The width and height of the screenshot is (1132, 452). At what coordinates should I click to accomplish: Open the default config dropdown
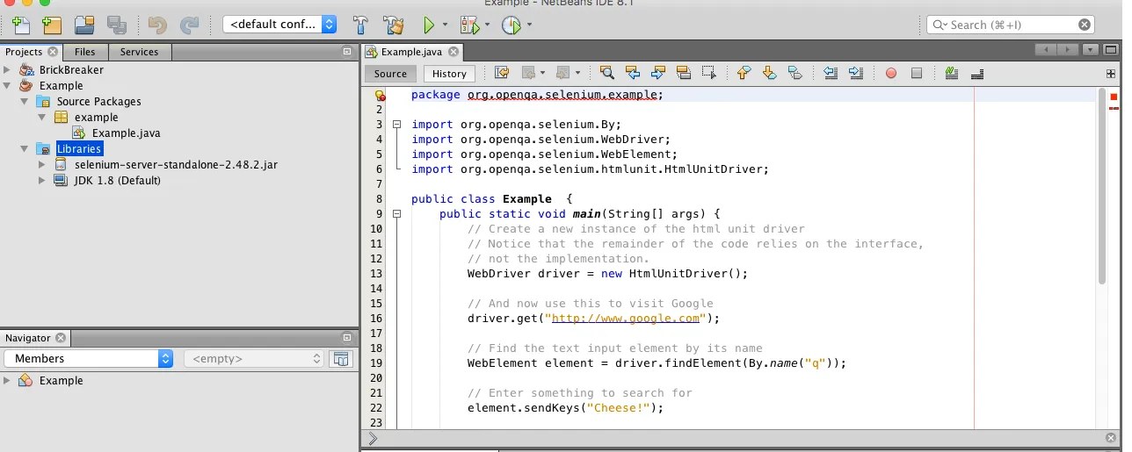coord(279,25)
